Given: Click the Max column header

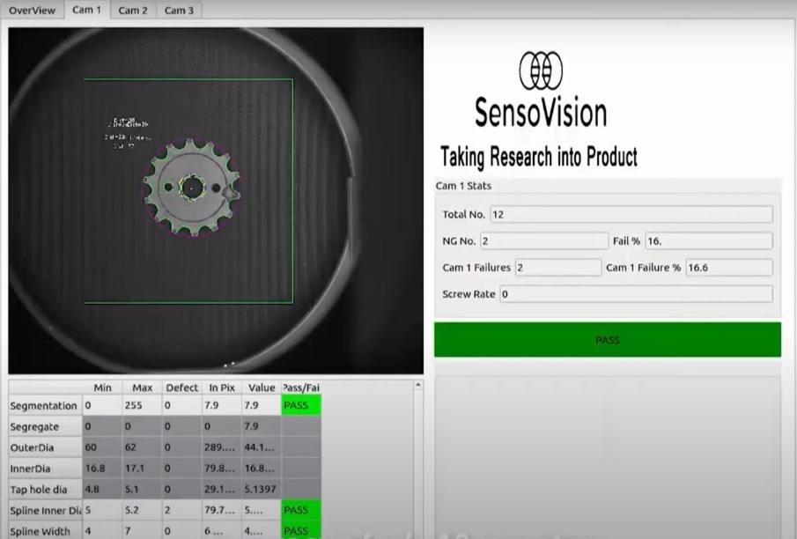Looking at the screenshot, I should coord(143,388).
